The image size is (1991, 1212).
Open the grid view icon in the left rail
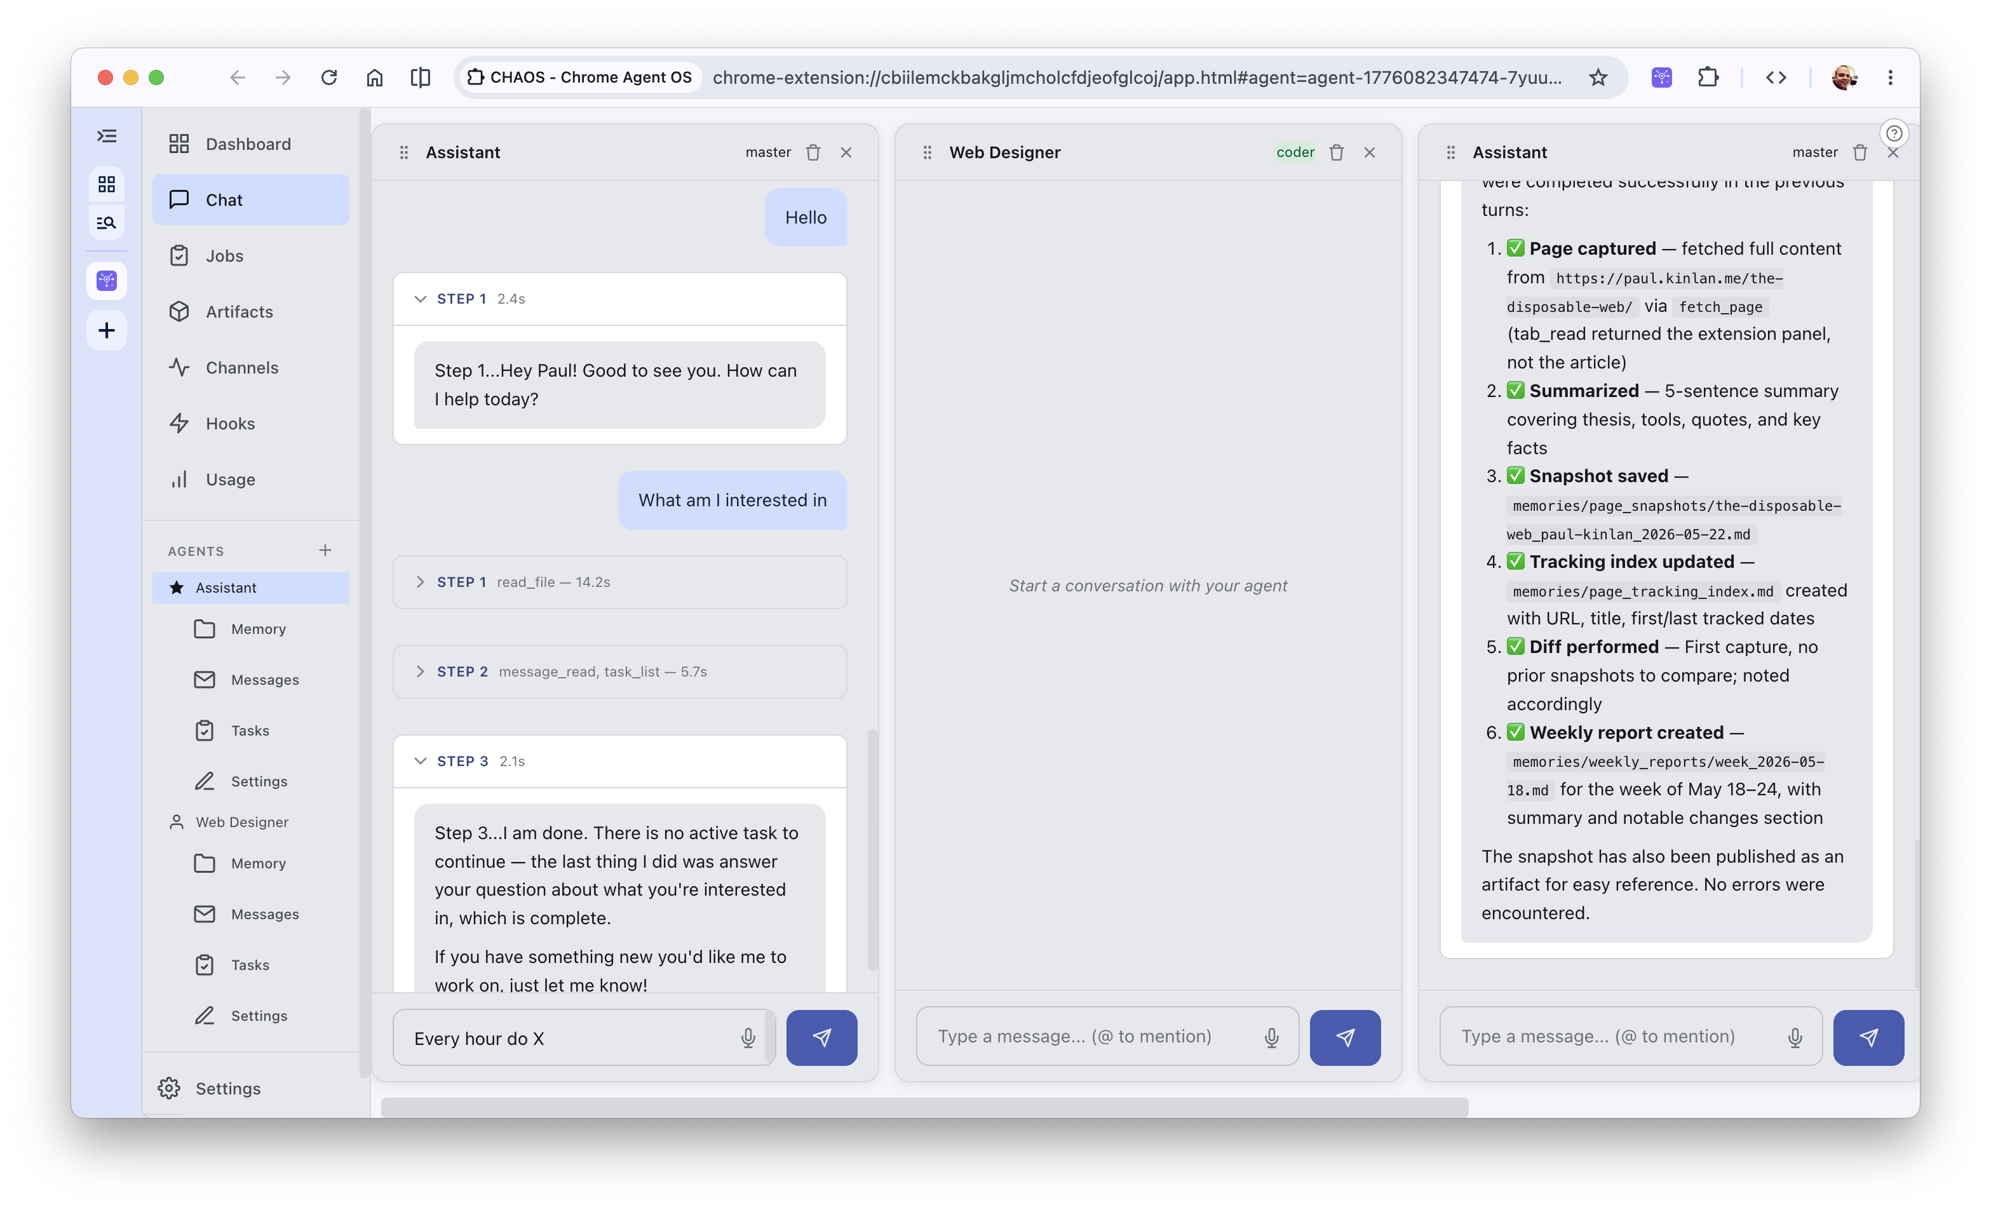pyautogui.click(x=107, y=184)
